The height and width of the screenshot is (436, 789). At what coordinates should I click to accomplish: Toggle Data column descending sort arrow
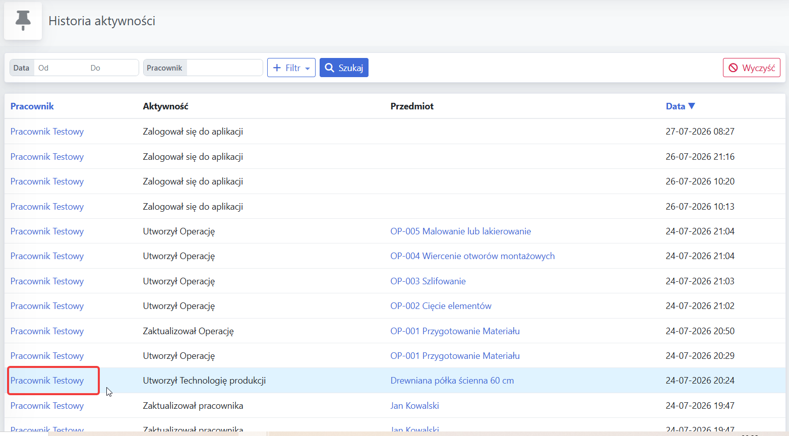692,106
